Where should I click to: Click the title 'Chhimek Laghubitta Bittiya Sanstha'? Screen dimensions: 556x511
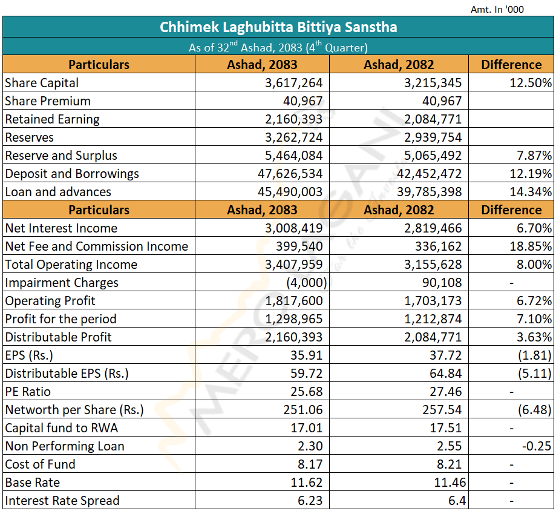(x=278, y=27)
